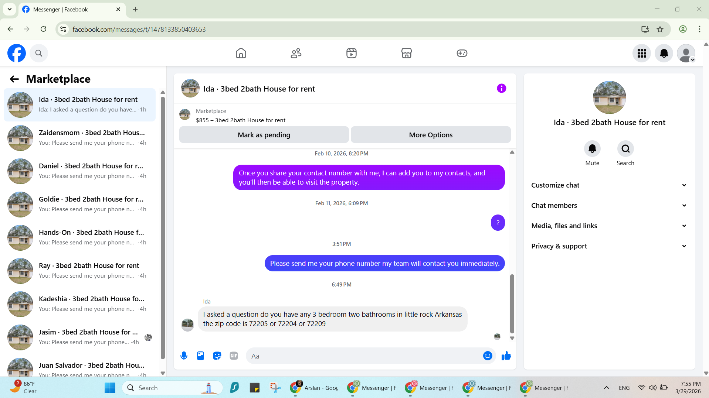The width and height of the screenshot is (709, 398).
Task: Open the Goldie conversation
Action: (x=80, y=205)
